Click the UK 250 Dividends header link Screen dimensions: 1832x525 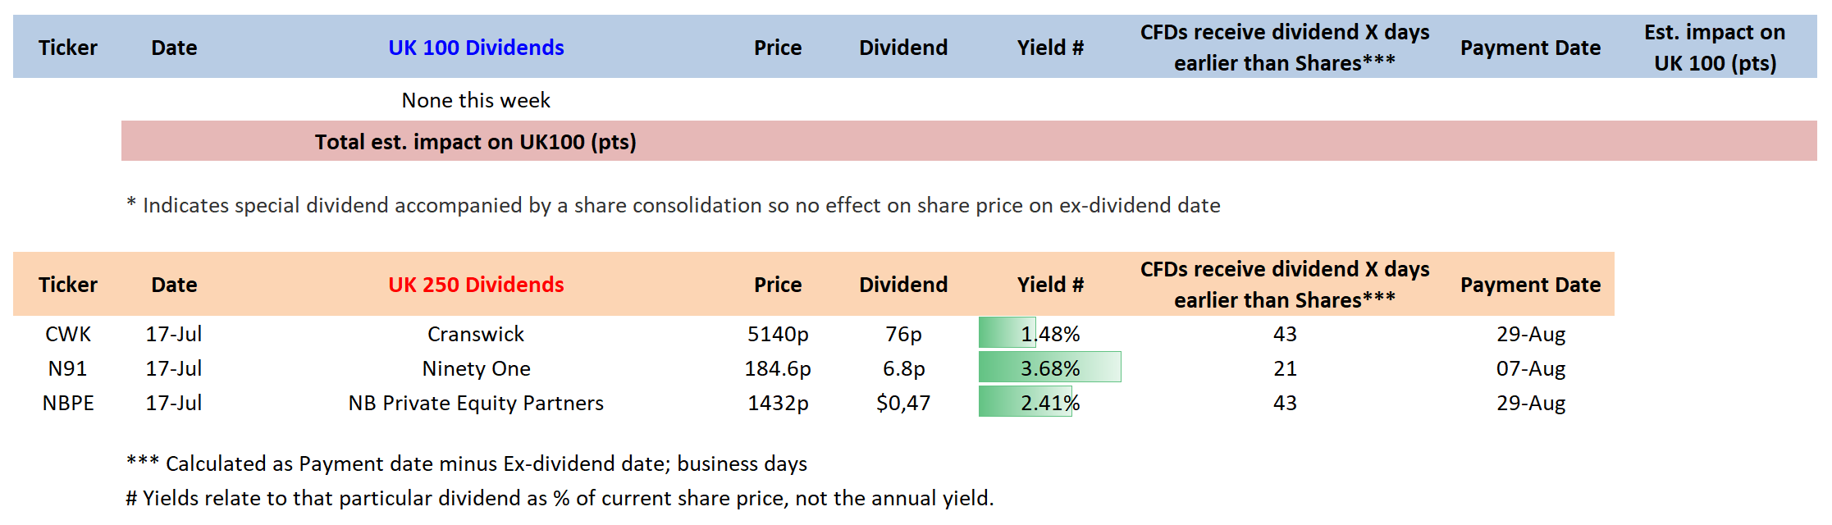[476, 285]
